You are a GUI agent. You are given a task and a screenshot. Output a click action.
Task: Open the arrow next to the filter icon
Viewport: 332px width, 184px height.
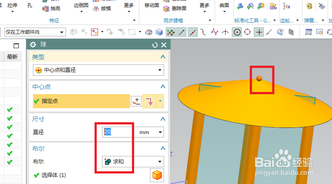click(x=102, y=32)
